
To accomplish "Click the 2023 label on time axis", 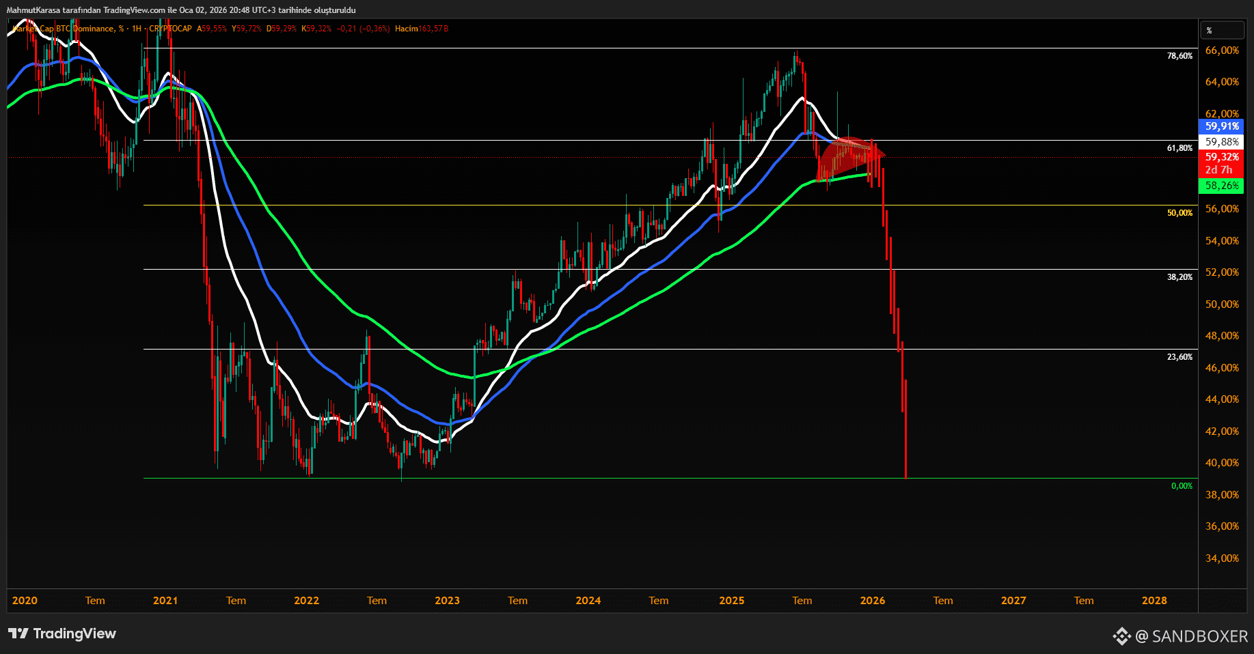I will (447, 601).
